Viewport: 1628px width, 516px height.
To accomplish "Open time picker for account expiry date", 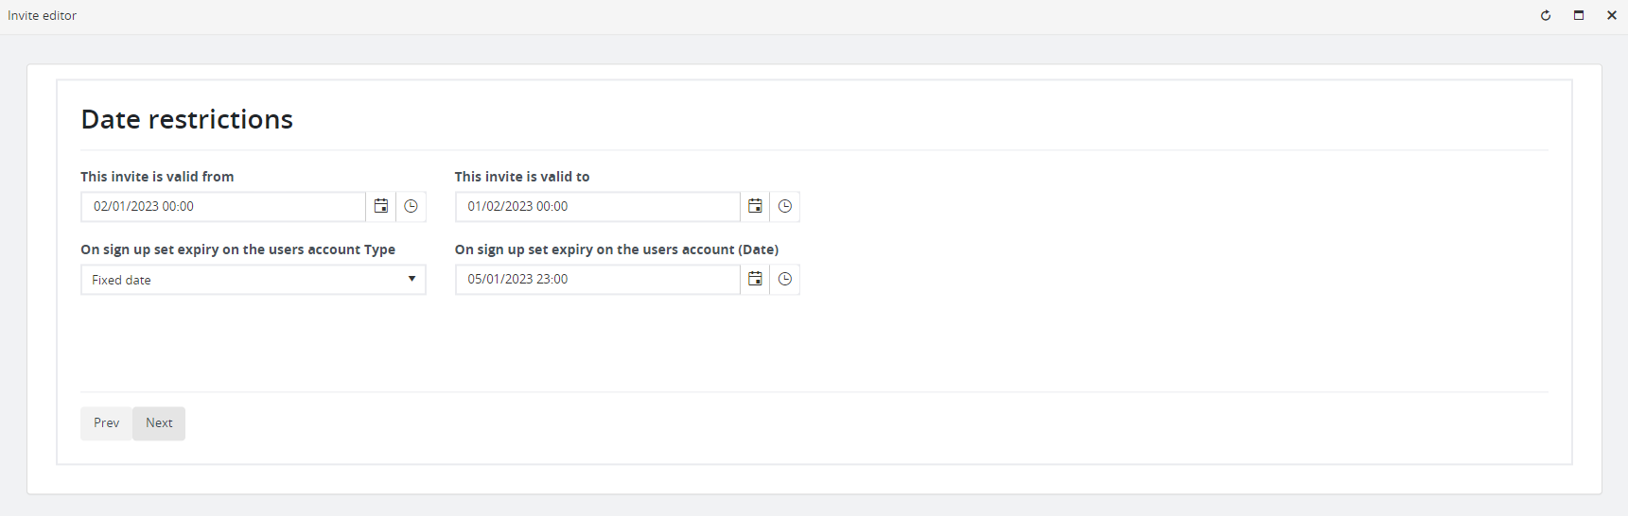I will point(785,279).
